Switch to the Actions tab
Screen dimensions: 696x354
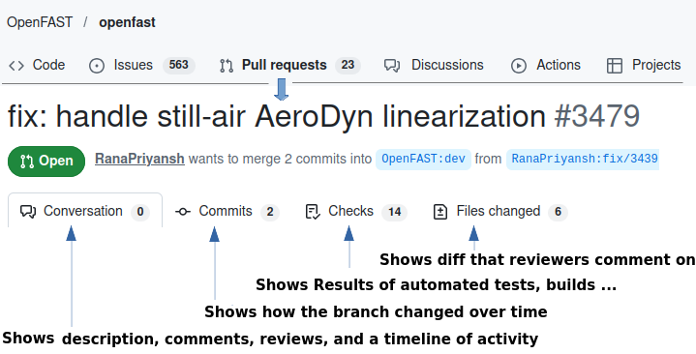pyautogui.click(x=546, y=65)
